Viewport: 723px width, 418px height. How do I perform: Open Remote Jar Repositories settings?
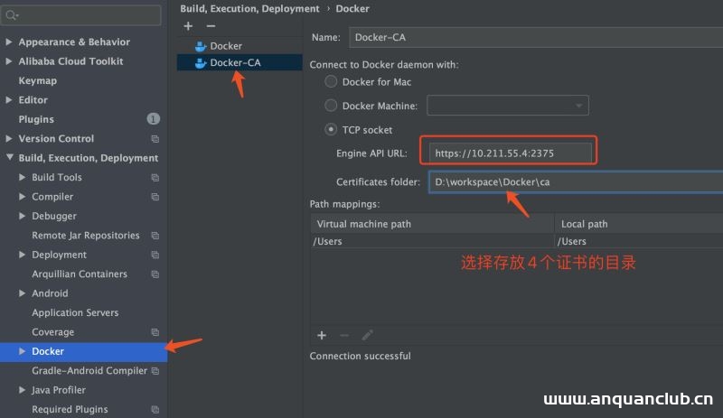86,236
